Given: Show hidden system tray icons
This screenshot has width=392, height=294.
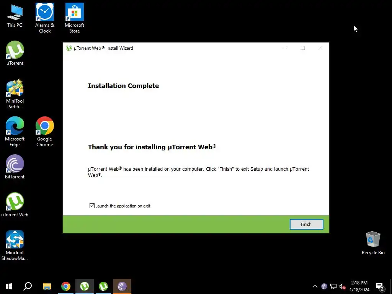Looking at the screenshot, I should (x=315, y=286).
